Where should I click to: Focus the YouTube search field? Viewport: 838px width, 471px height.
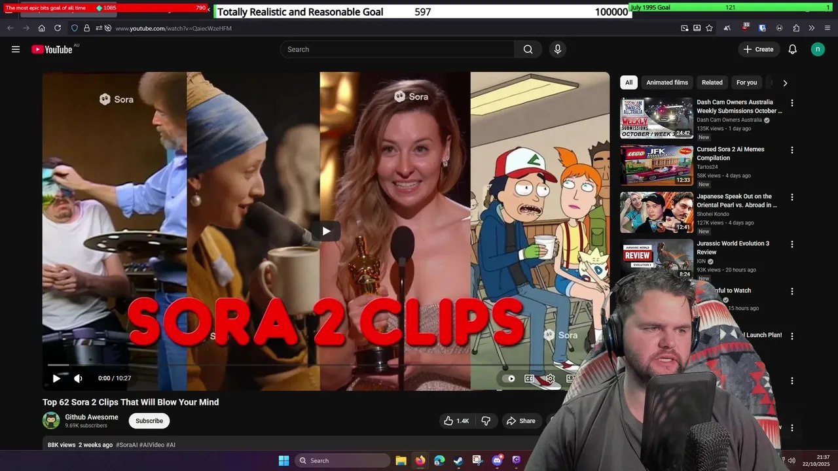point(397,49)
